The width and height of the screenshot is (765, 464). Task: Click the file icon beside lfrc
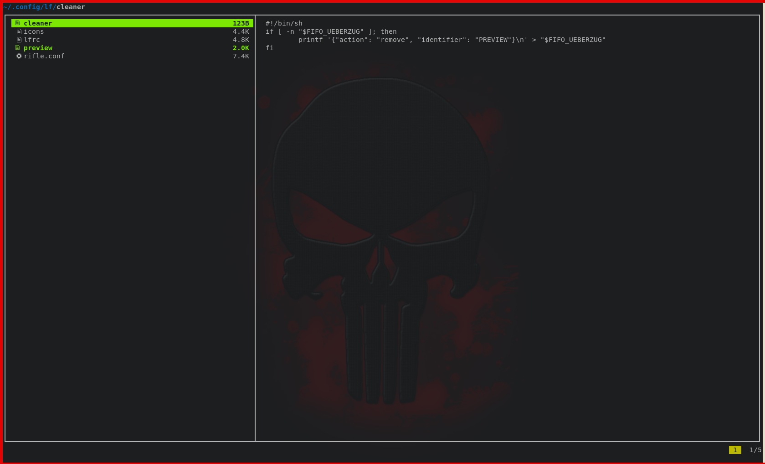click(19, 40)
